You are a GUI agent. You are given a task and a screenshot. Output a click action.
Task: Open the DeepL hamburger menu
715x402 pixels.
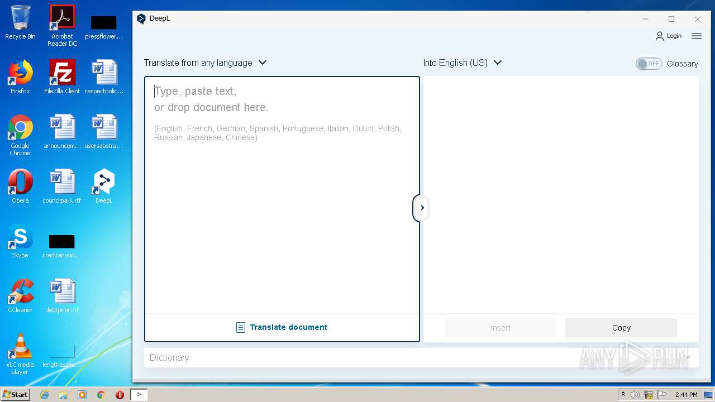pyautogui.click(x=696, y=36)
